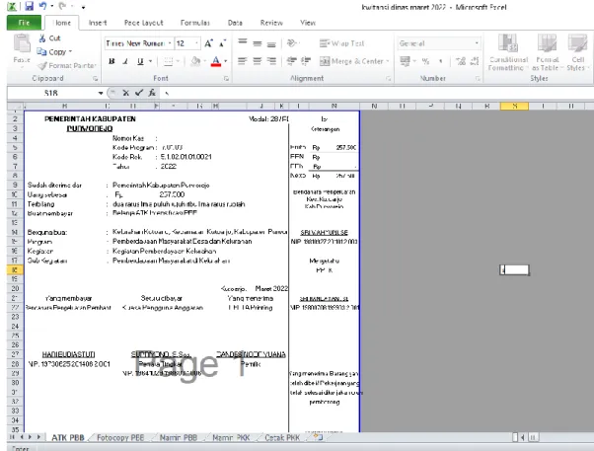594x451 pixels.
Task: Increase decimal places
Action: coord(461,61)
